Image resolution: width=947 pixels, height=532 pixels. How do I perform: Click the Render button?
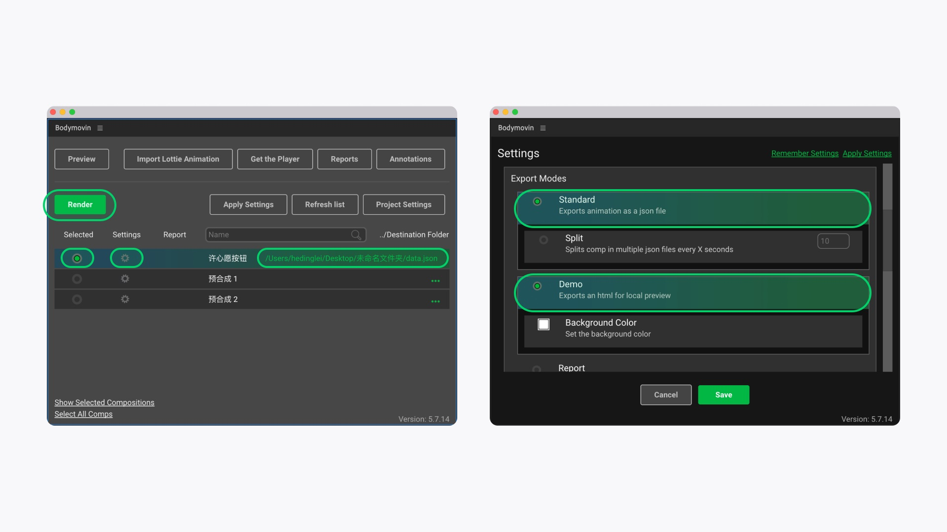coord(80,204)
